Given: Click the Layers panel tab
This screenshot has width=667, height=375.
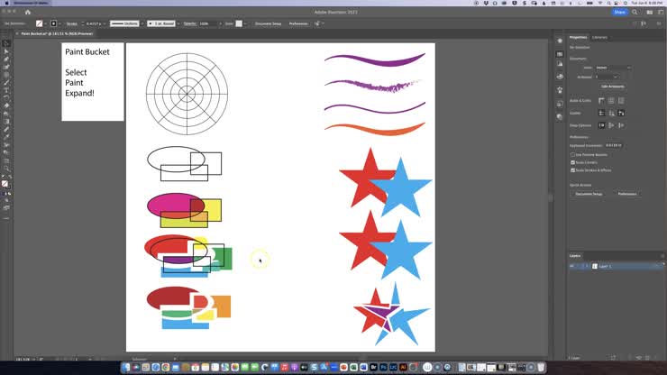Looking at the screenshot, I should (575, 256).
